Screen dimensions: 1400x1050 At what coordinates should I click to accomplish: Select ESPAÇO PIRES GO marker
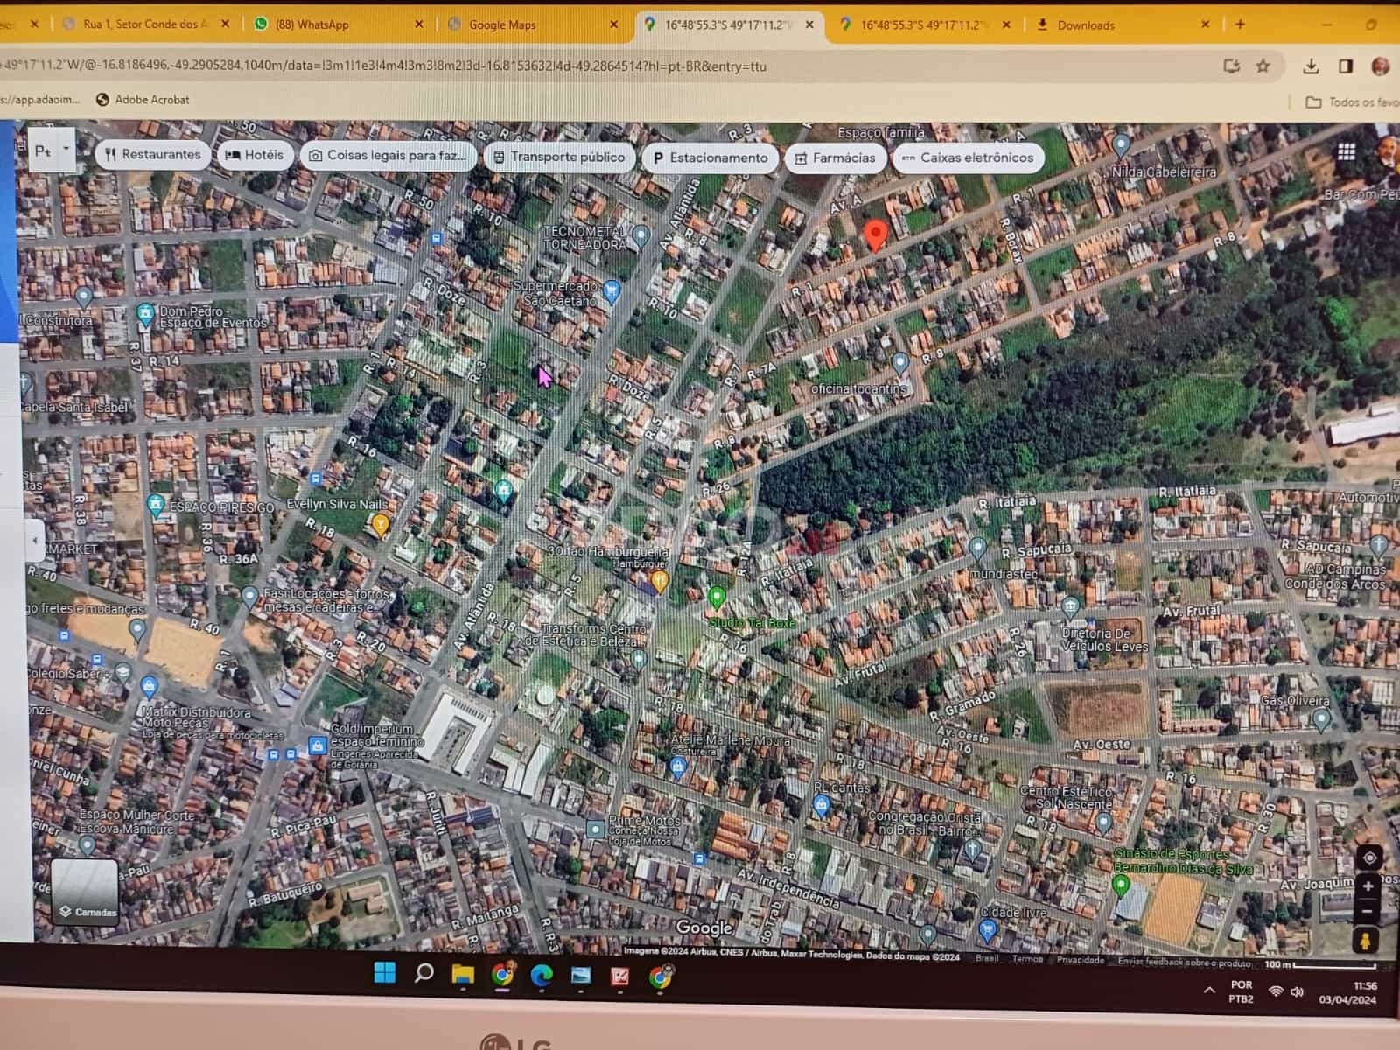[x=156, y=504]
